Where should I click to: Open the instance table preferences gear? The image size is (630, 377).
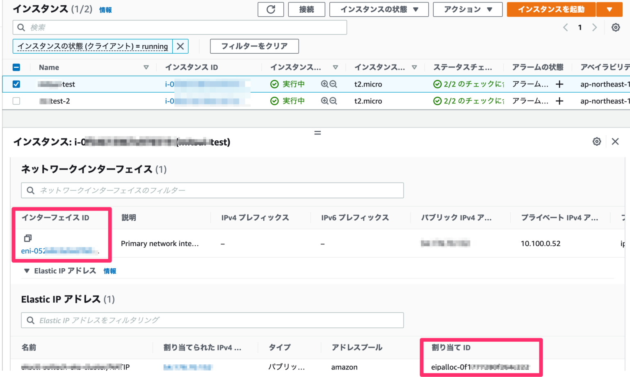[x=616, y=27]
